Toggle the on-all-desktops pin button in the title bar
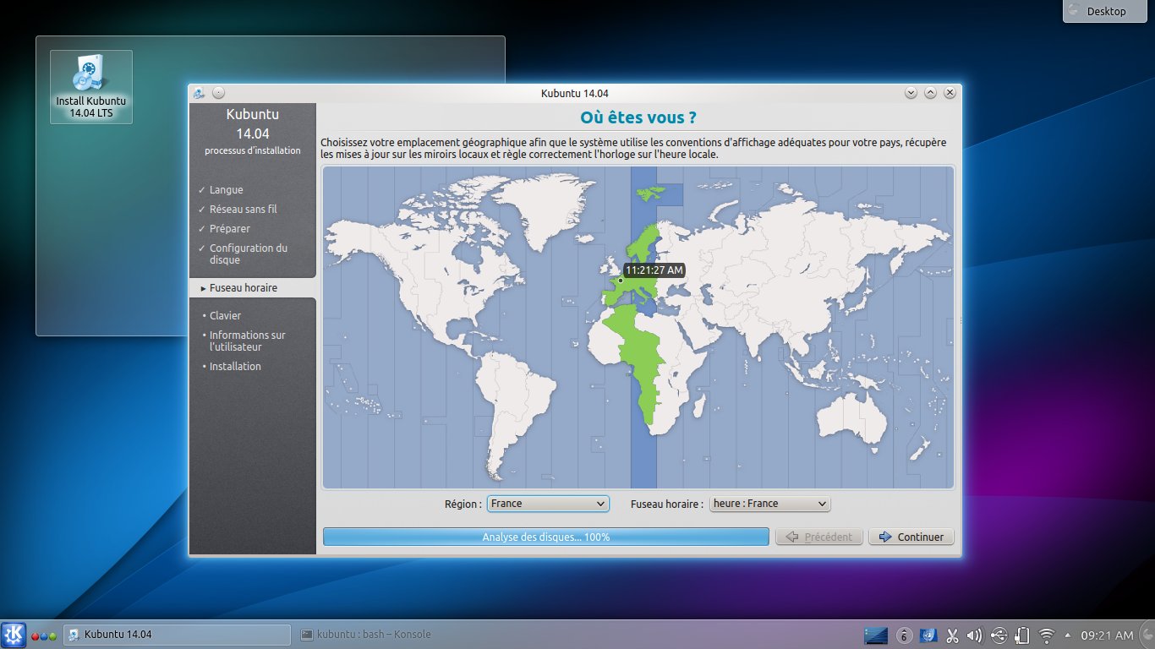 (x=218, y=93)
